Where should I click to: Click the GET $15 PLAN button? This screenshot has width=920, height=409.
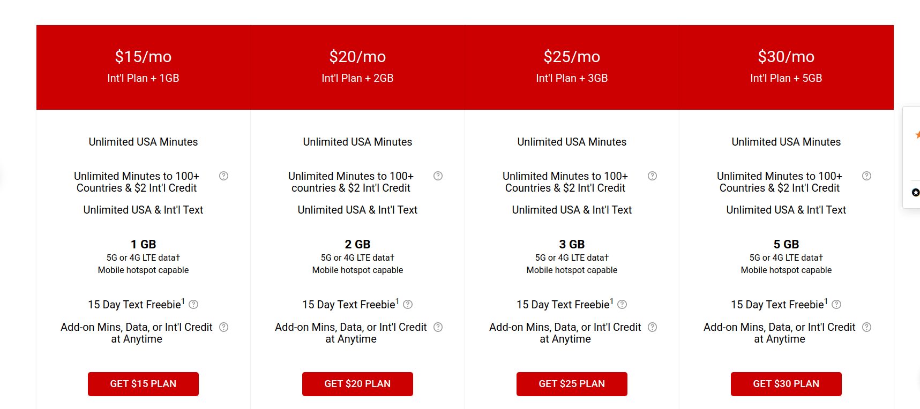pos(143,384)
